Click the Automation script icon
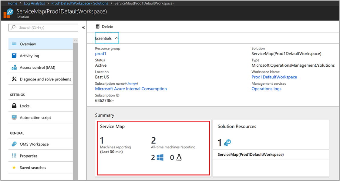The image size is (340, 181). [x=14, y=117]
